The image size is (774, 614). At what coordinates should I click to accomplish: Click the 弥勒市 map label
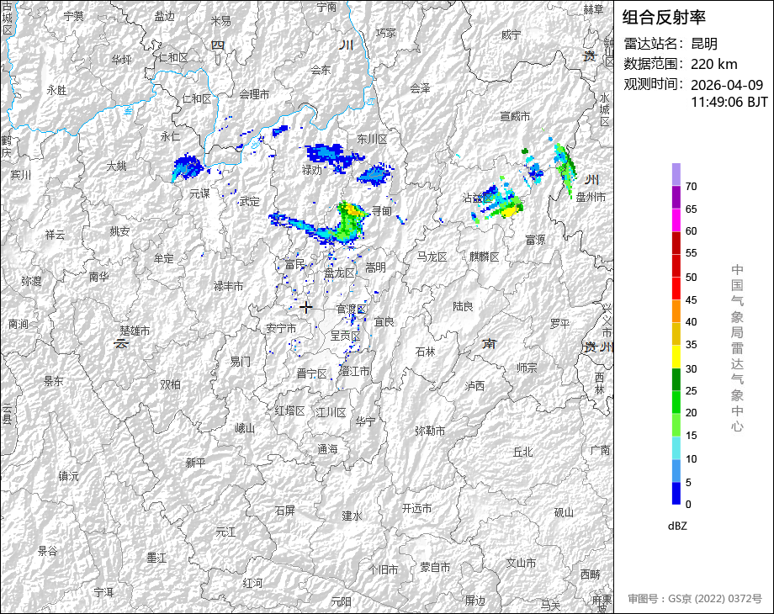(430, 431)
